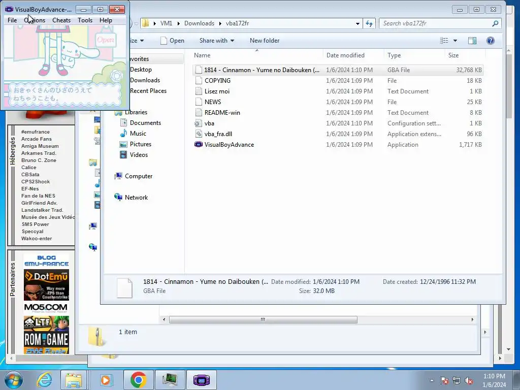The image size is (520, 390).
Task: Open Music library icon
Action: [x=123, y=134]
